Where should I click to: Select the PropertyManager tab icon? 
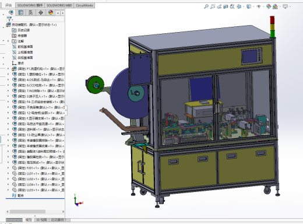[x=21, y=13]
